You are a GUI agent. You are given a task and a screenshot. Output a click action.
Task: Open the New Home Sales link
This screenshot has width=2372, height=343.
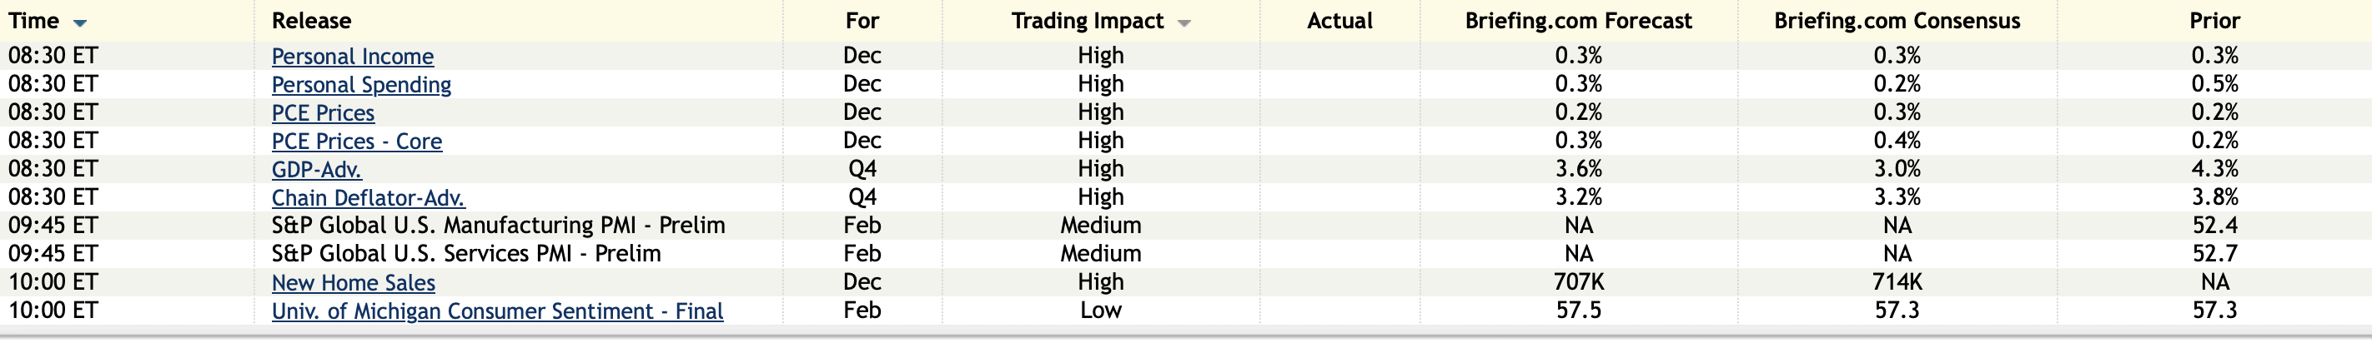(x=354, y=283)
